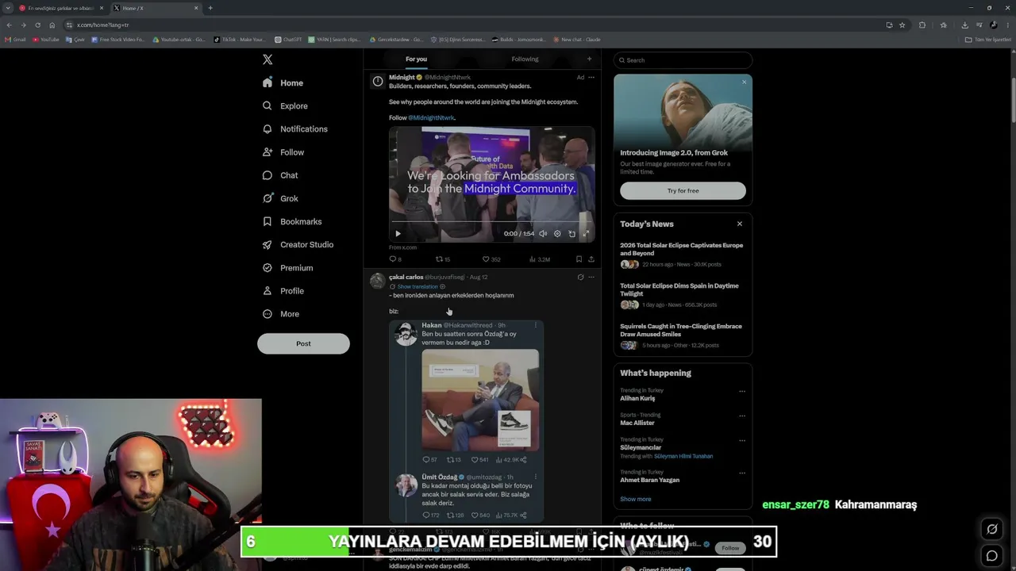Open options menu on çakal carlos post
1016x571 pixels.
[x=591, y=278]
